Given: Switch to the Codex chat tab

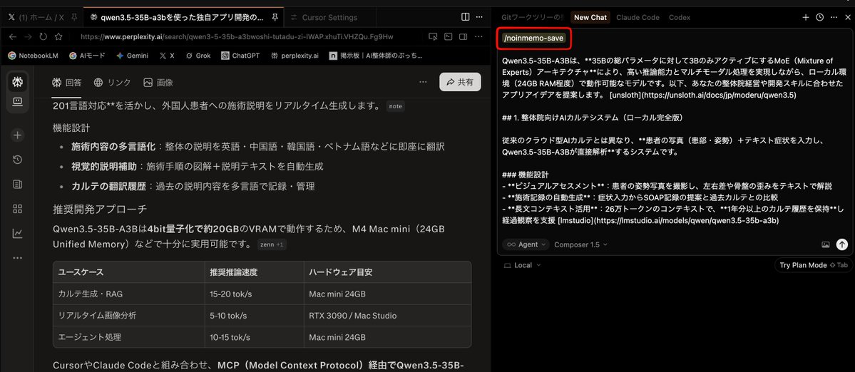Looking at the screenshot, I should point(680,17).
